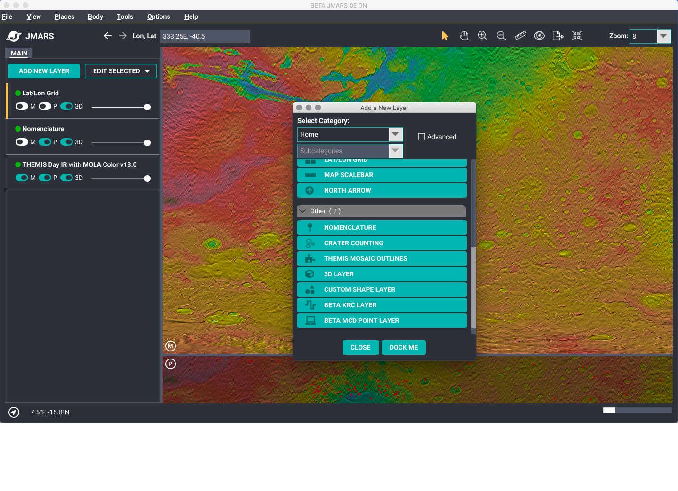Click the Crater Counting icon

310,243
